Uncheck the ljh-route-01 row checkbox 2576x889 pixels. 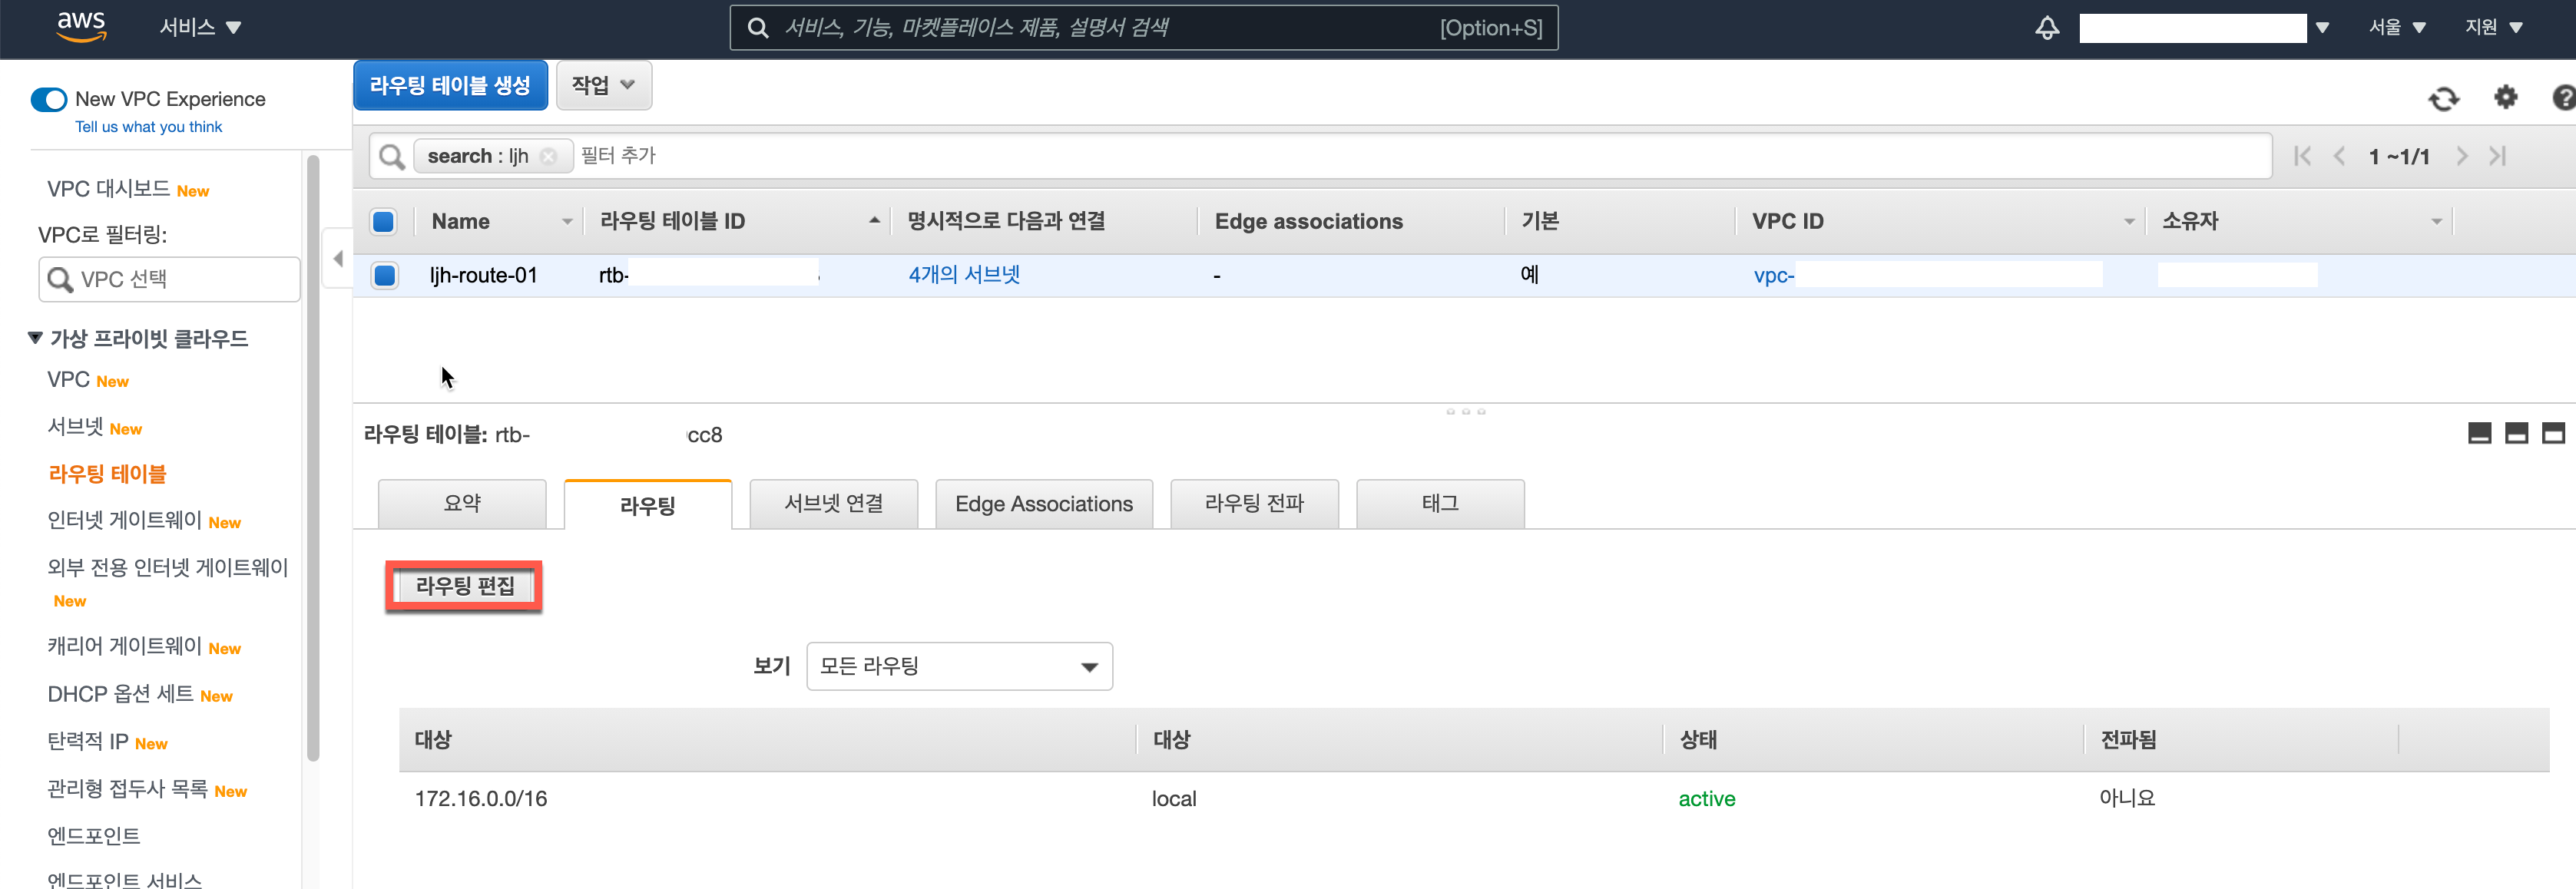pos(384,275)
